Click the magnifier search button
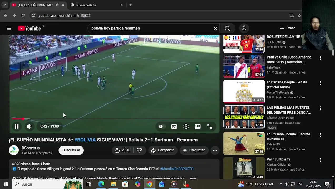335x189 pixels. click(227, 28)
